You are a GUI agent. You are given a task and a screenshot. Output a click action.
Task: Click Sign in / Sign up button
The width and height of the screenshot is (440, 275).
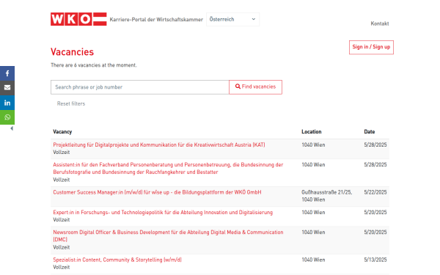tap(371, 47)
